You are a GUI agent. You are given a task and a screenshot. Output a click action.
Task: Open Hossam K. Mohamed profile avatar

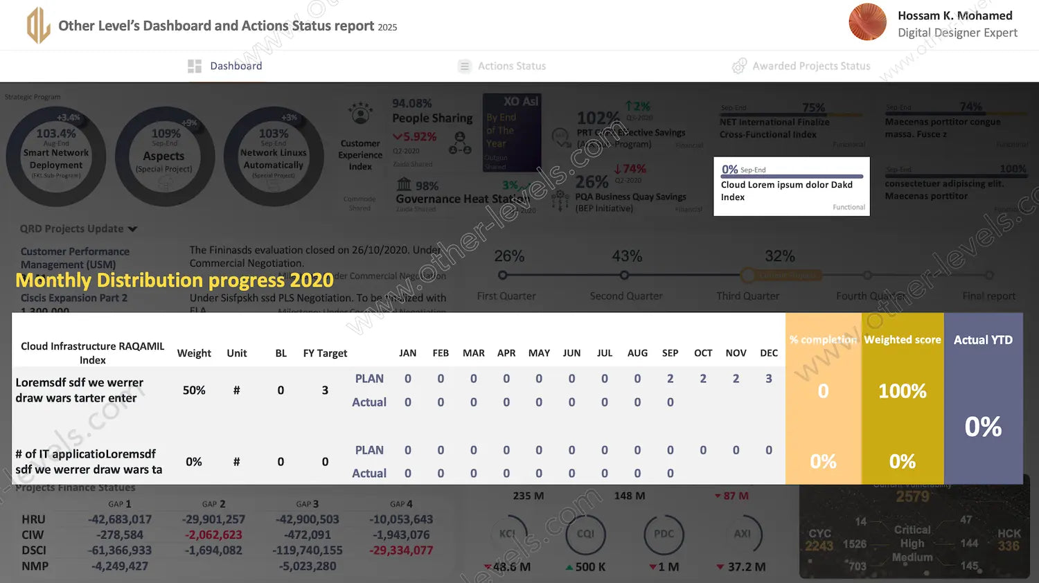coord(867,22)
